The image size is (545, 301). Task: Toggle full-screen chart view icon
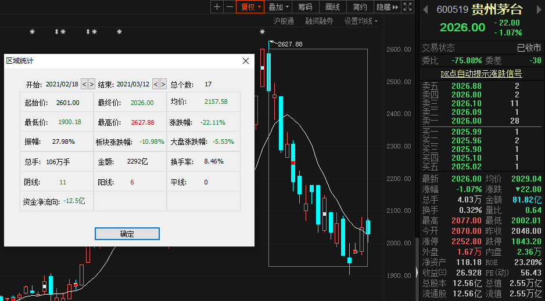408,7
